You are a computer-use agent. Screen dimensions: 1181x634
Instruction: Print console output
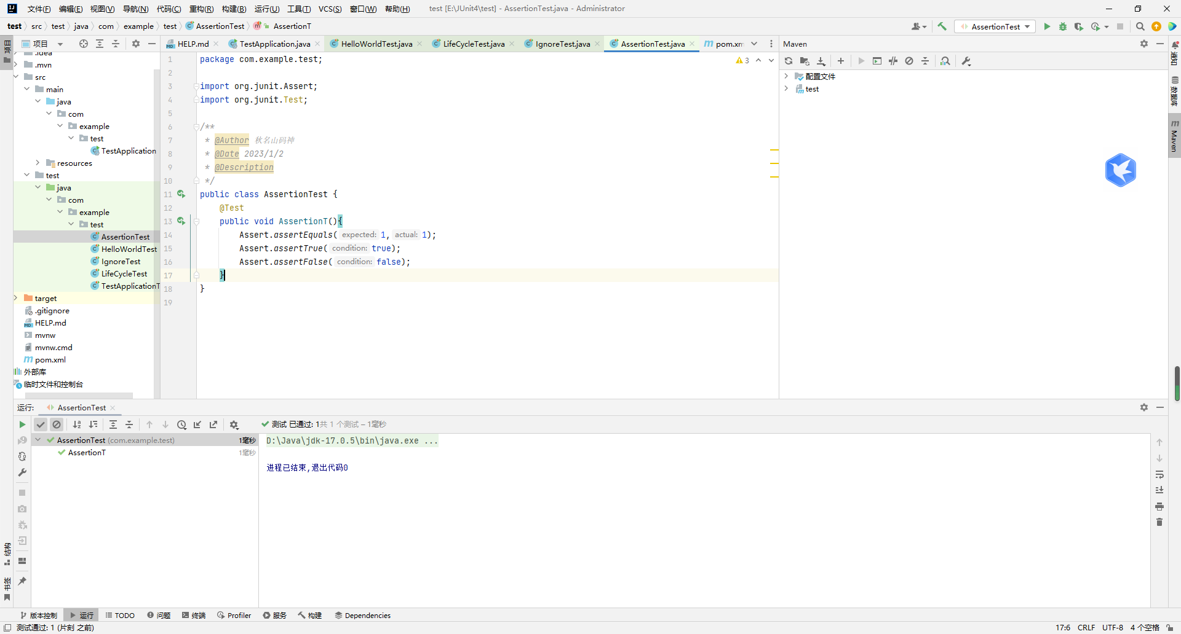point(1159,506)
